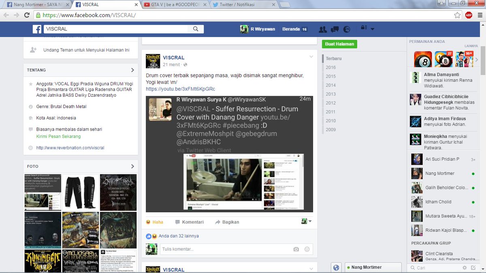Click Buat Halaman button
The width and height of the screenshot is (486, 273).
[x=340, y=44]
